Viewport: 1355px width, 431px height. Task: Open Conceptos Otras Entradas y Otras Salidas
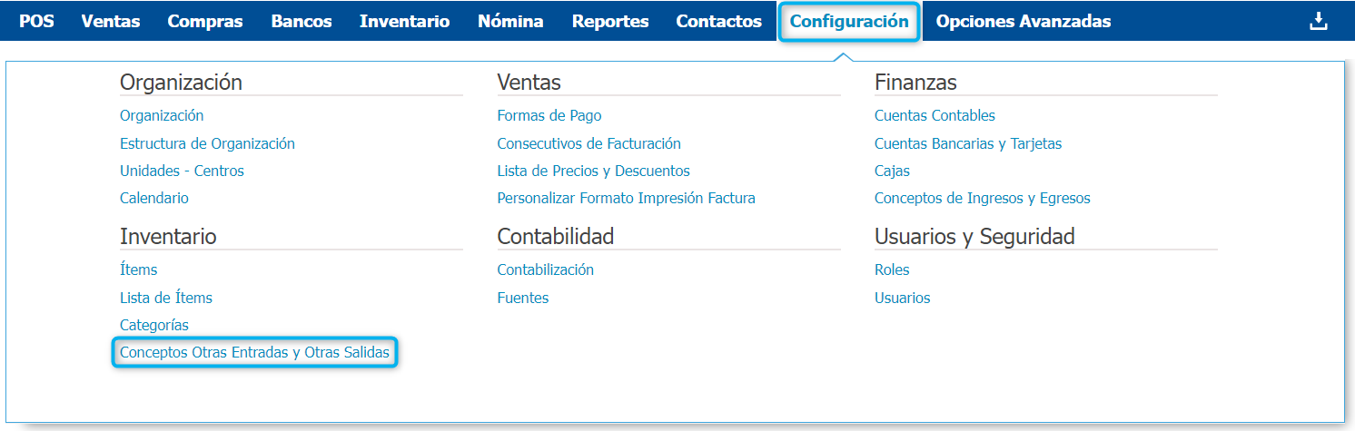tap(254, 352)
